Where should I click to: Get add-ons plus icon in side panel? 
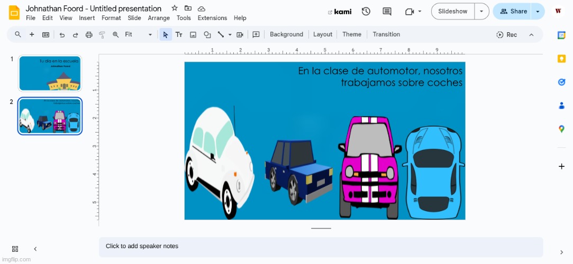point(561,167)
